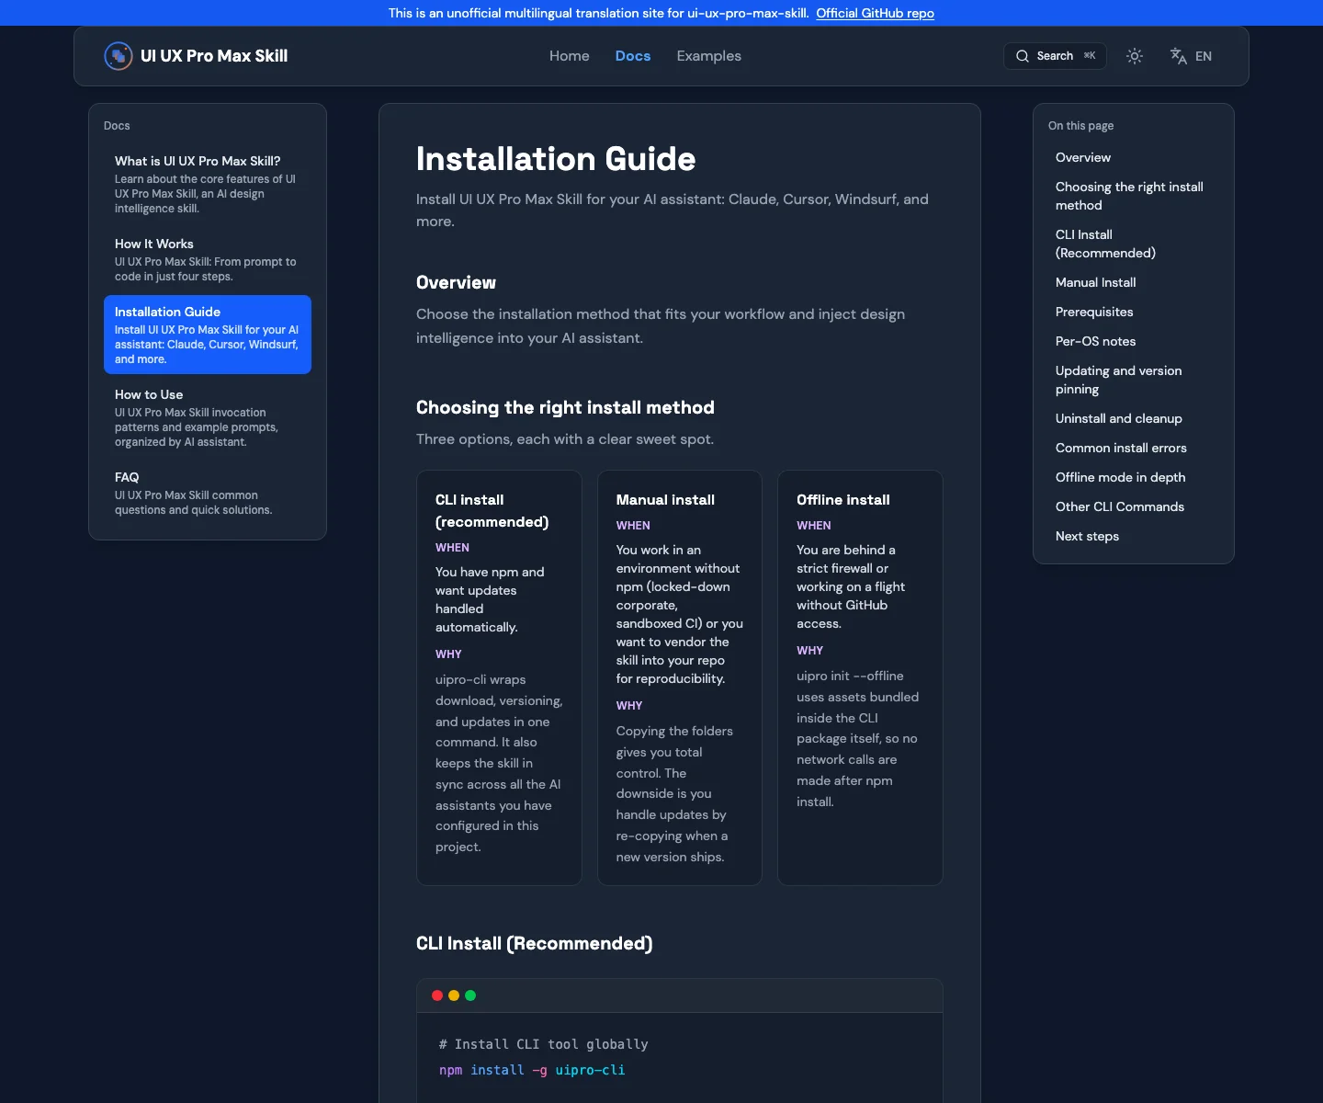Click the UI UX Pro Max Skill logo icon

click(119, 56)
